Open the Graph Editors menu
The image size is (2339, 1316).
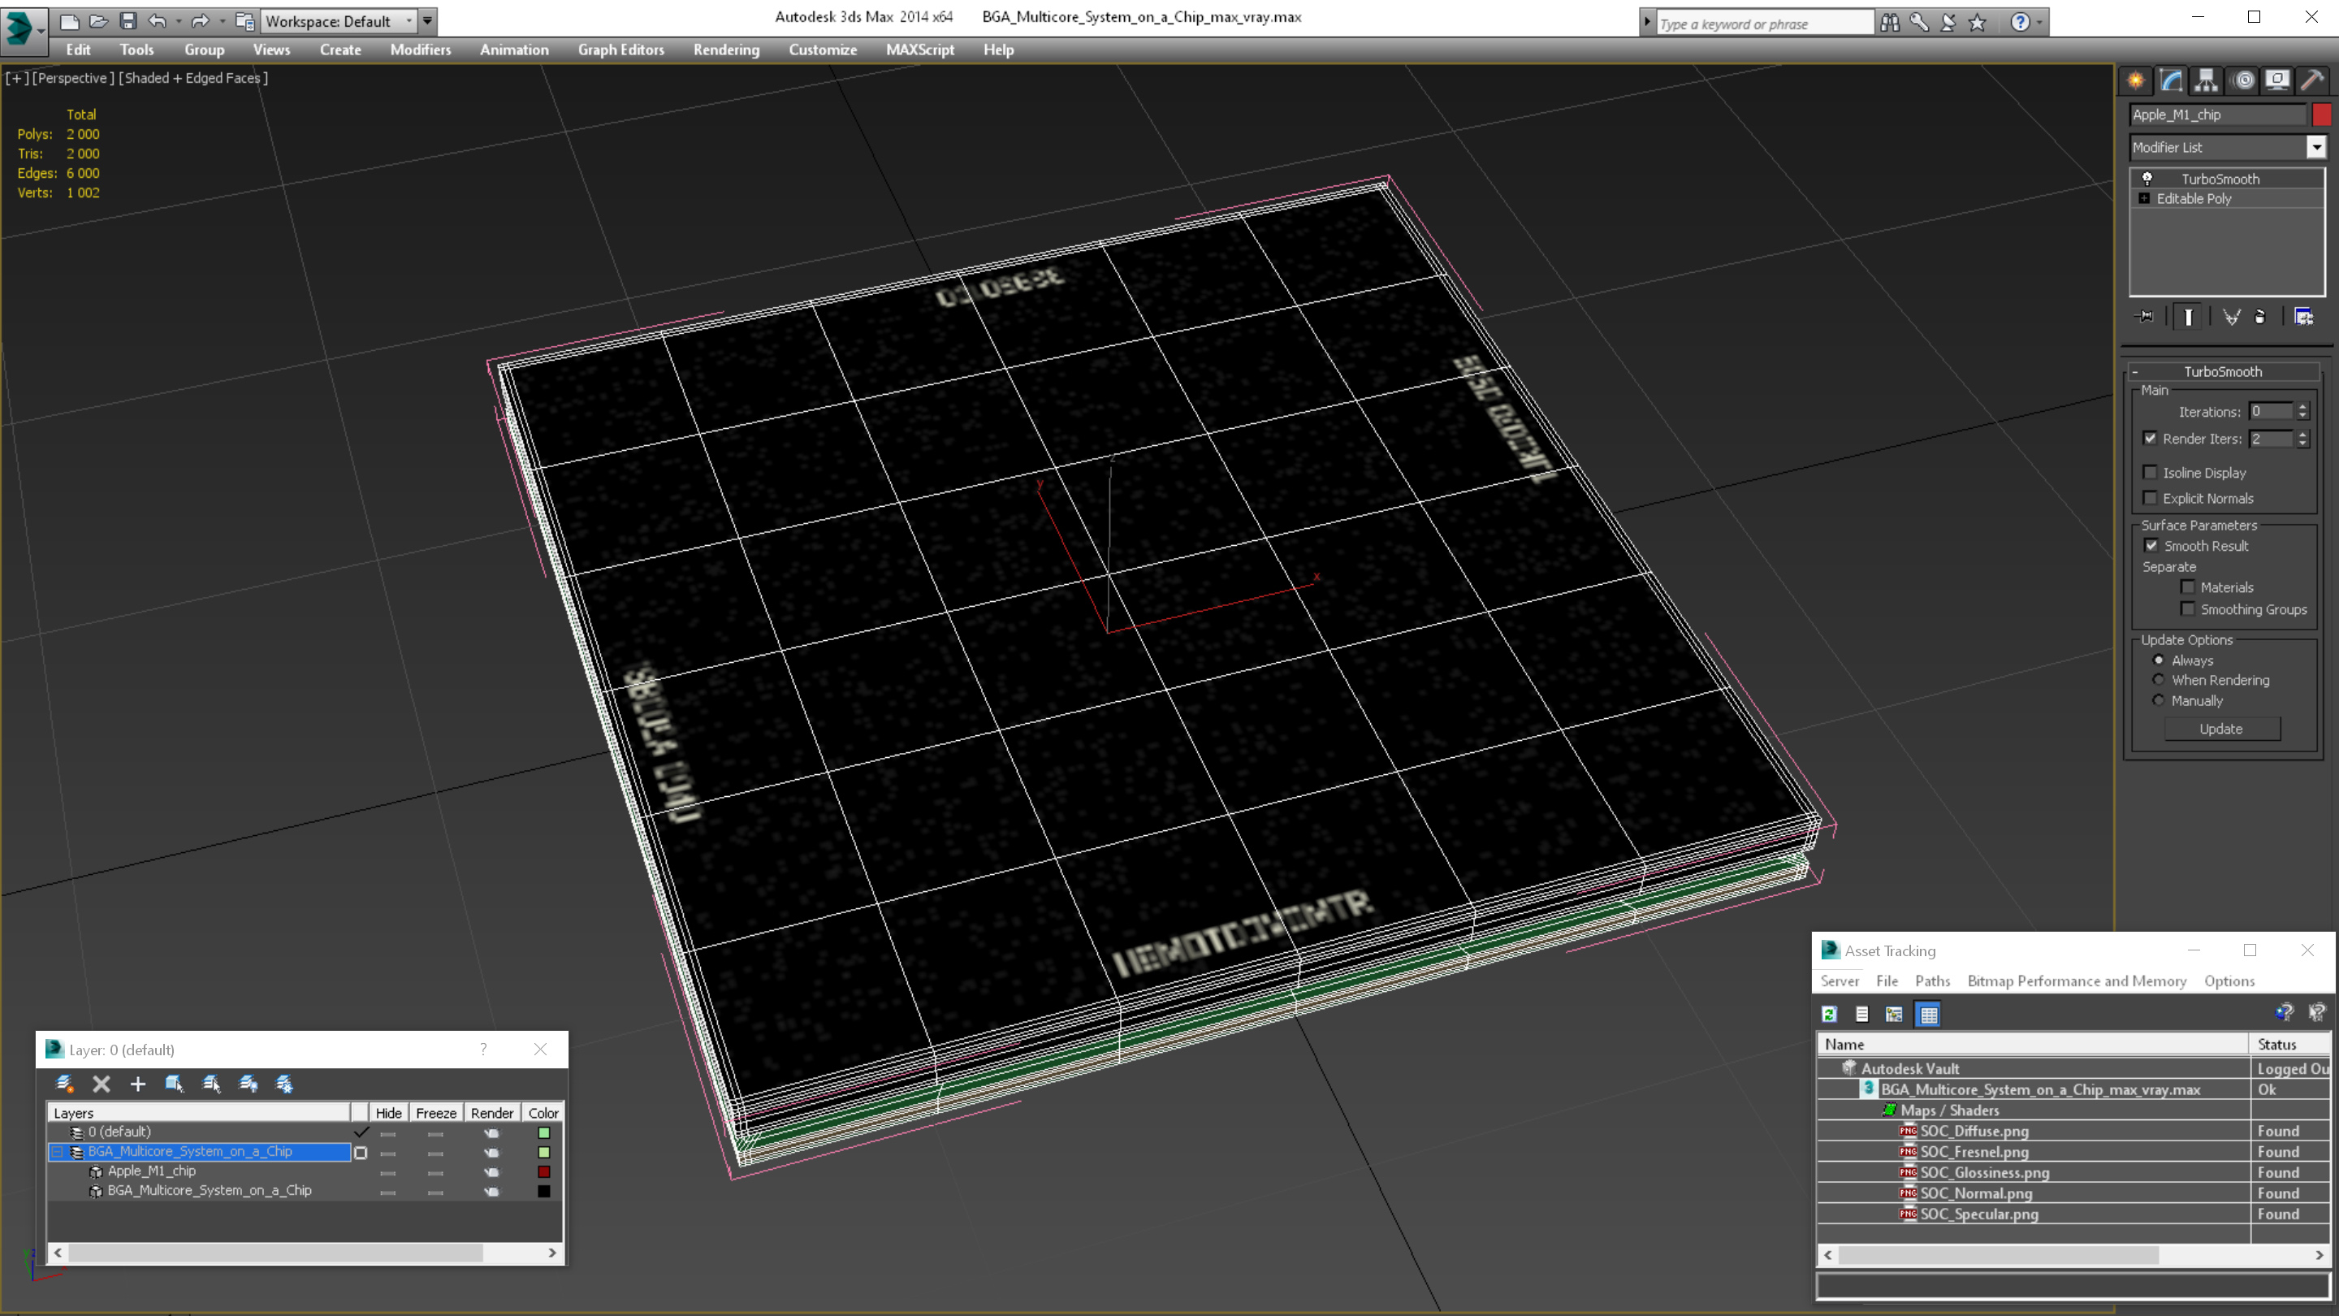pos(621,50)
